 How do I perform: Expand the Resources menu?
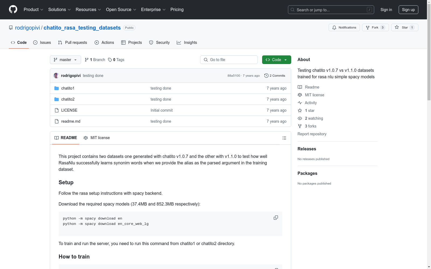click(x=88, y=10)
